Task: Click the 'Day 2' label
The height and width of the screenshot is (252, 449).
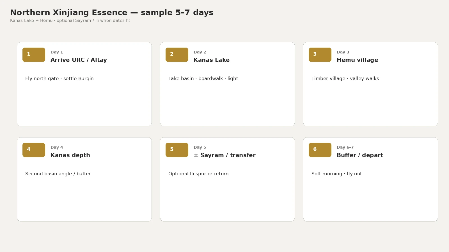Action: coord(200,52)
